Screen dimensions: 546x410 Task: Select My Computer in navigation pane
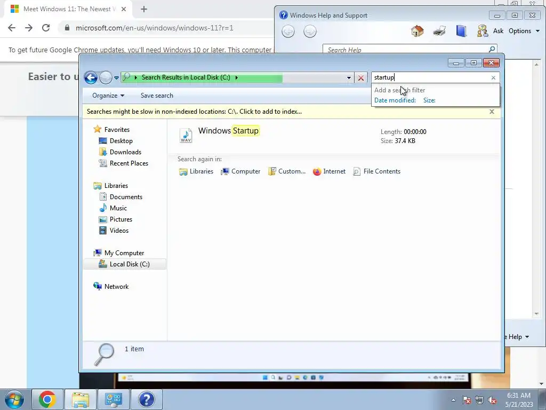tap(118, 253)
